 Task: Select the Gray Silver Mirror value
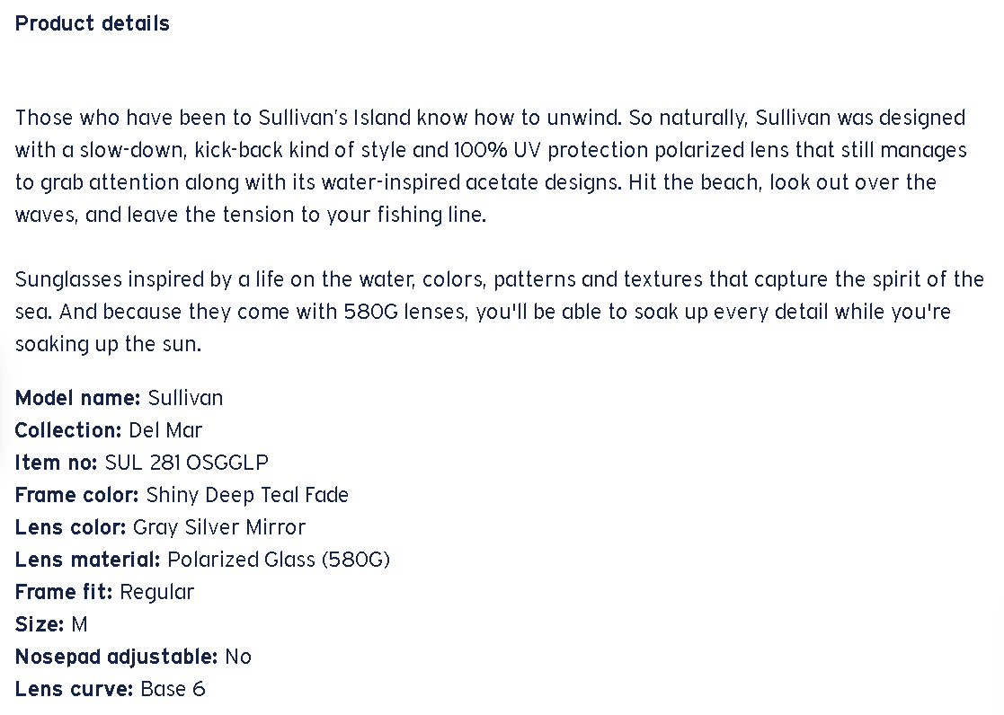(219, 527)
